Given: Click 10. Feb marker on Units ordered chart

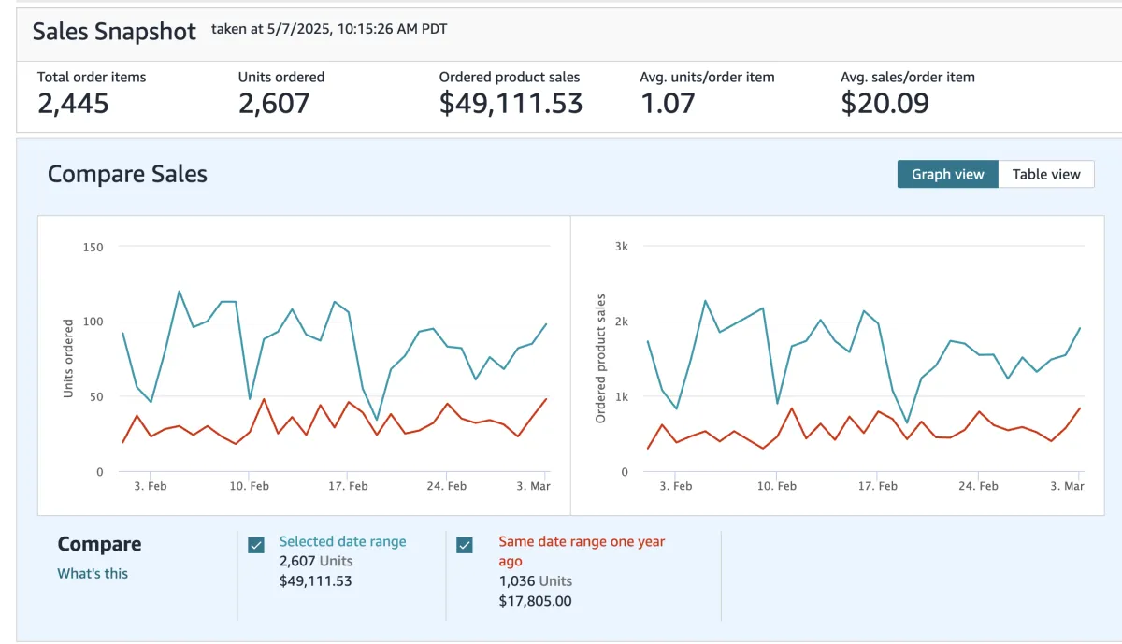Looking at the screenshot, I should click(249, 486).
